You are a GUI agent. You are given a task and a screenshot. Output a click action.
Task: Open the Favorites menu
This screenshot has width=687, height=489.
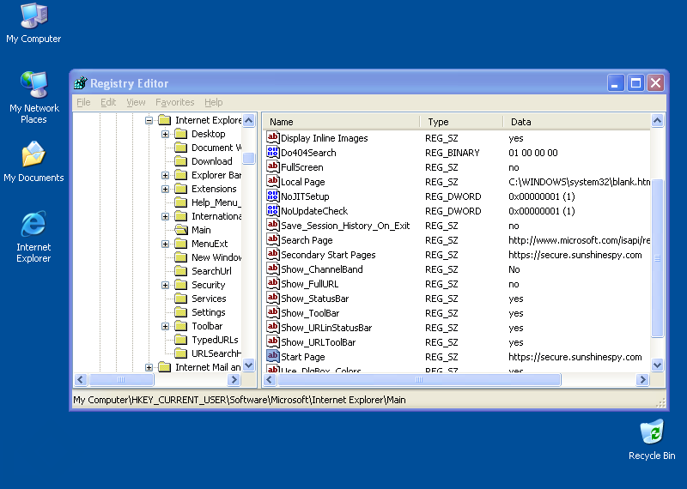(x=175, y=102)
